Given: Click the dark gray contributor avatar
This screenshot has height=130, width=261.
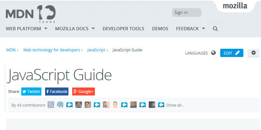Looking at the screenshot, I should 152,105.
